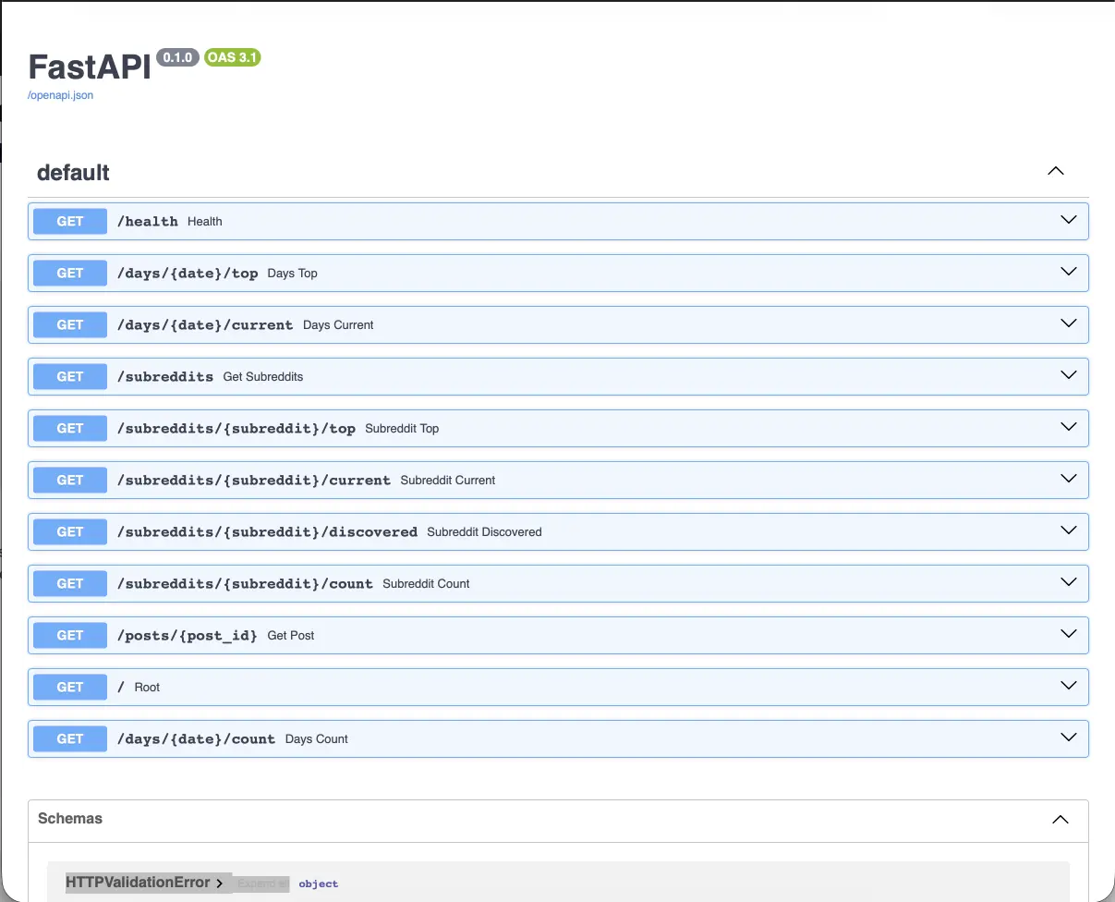Collapse the Schemas section chevron
This screenshot has height=902, width=1115.
pyautogui.click(x=1060, y=820)
